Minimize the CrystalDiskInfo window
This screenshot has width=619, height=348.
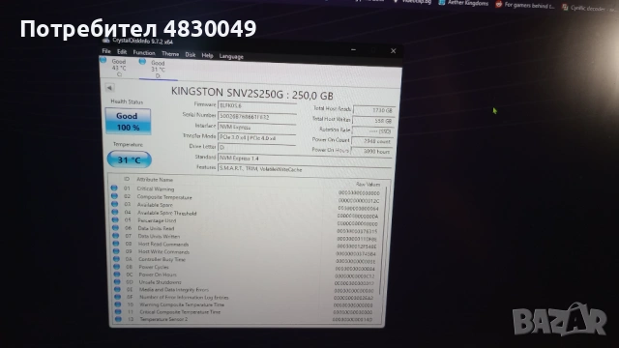click(353, 49)
